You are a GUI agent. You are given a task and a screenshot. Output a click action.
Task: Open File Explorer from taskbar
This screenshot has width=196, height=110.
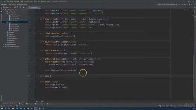click(13, 108)
